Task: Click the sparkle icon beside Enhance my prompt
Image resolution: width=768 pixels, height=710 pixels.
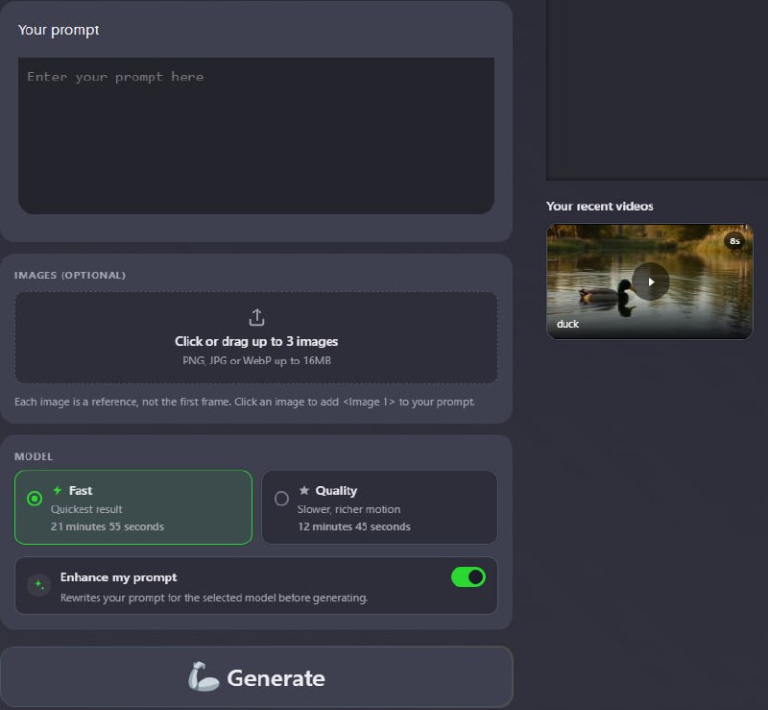Action: pos(39,585)
